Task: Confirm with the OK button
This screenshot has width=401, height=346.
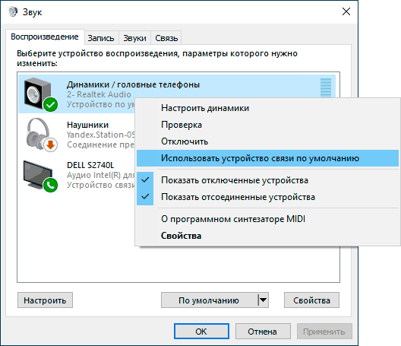Action: pos(201,332)
